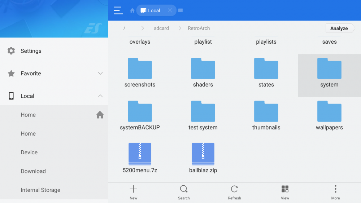Click the Analyze button

tap(340, 28)
